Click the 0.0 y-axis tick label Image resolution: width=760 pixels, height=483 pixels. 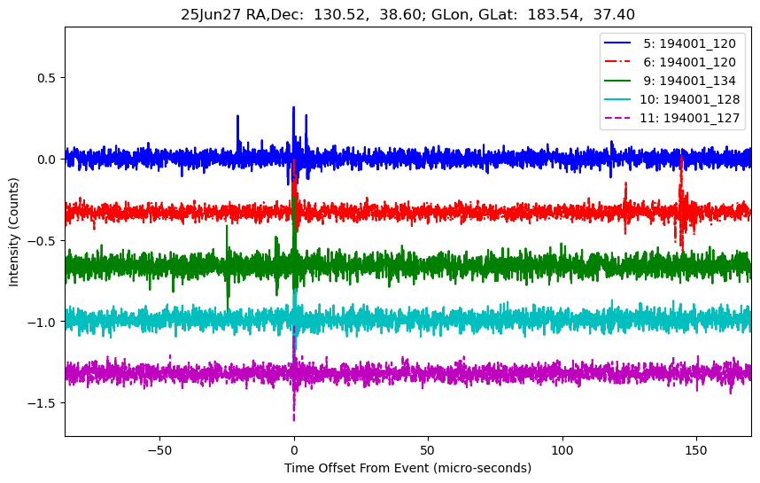tap(49, 160)
